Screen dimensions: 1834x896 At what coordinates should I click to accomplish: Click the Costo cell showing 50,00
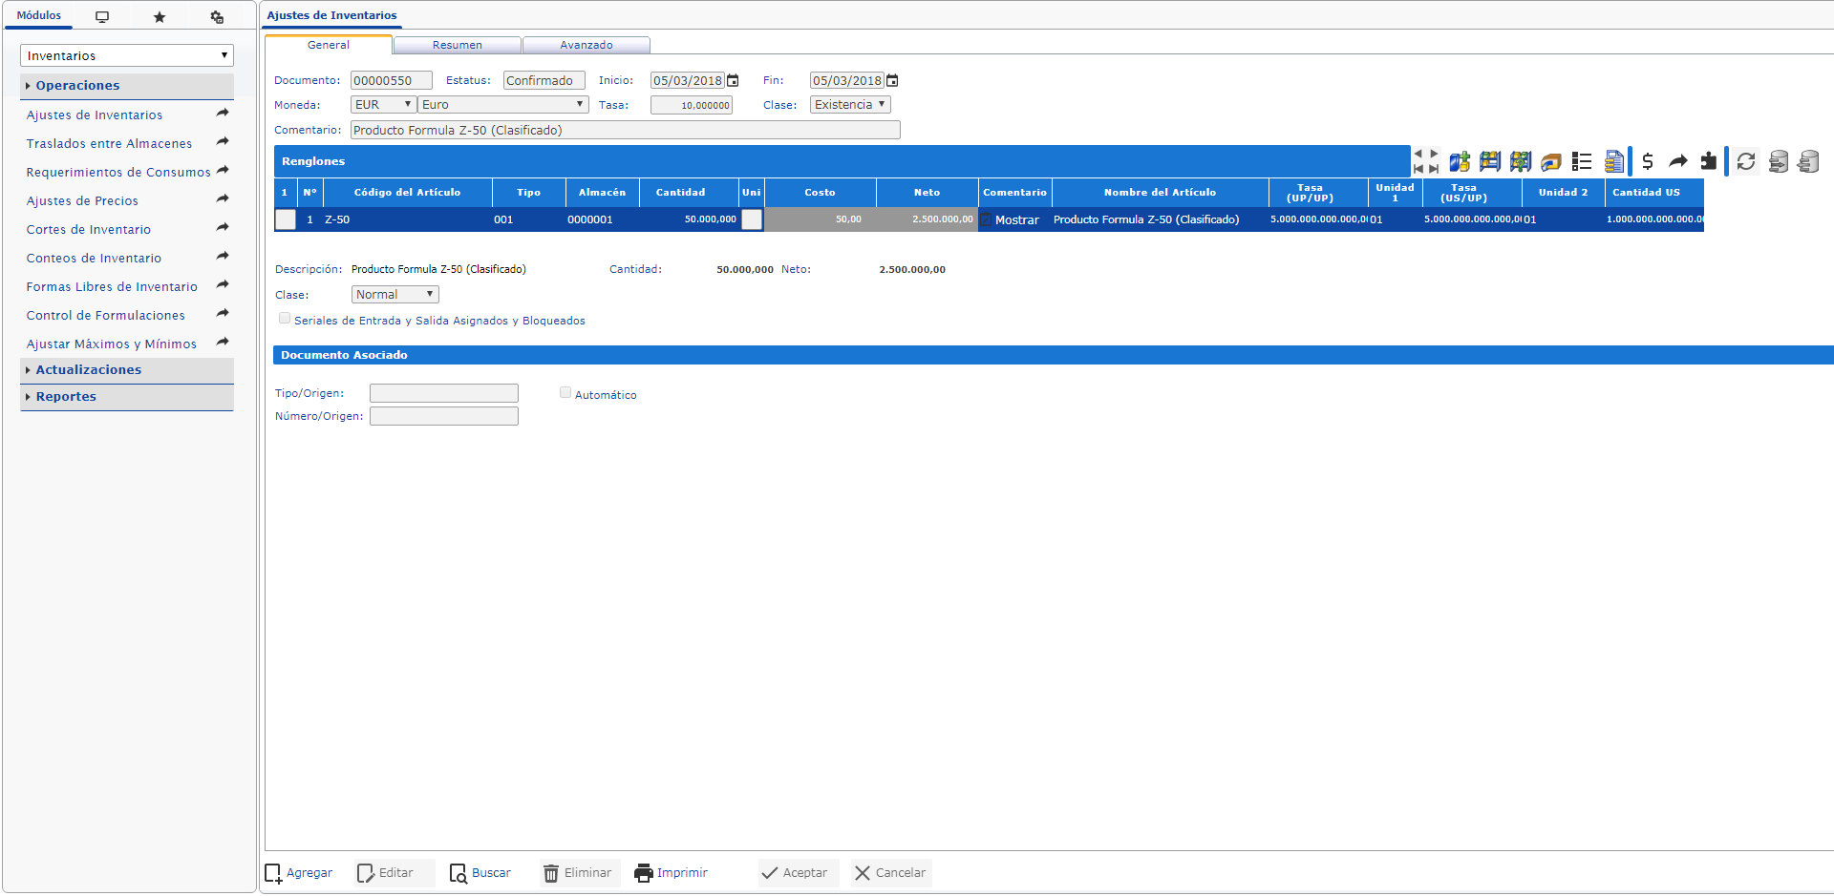(x=821, y=219)
